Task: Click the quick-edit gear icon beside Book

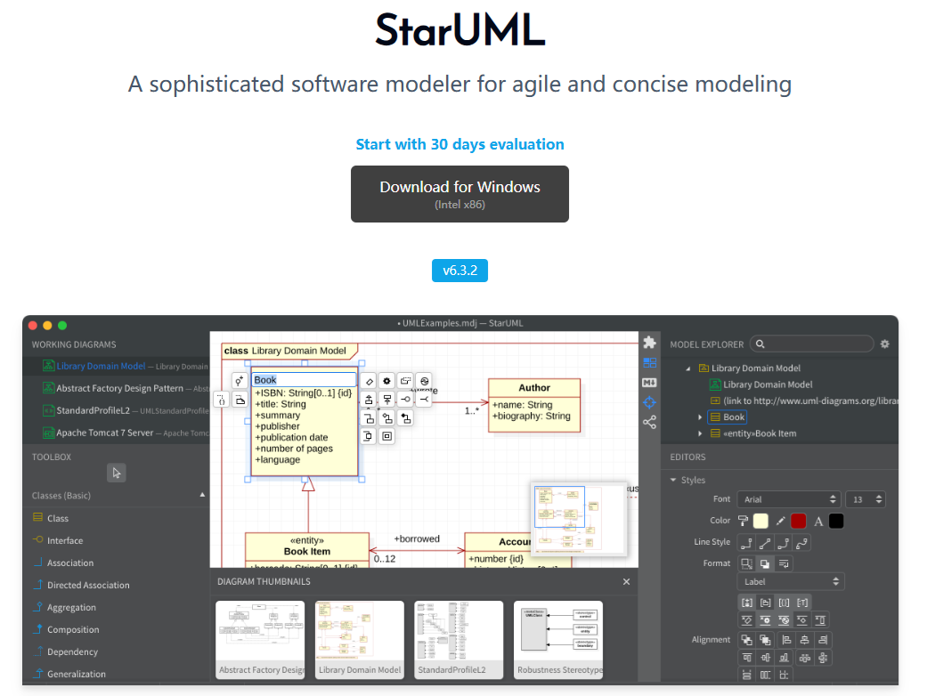Action: [x=386, y=381]
